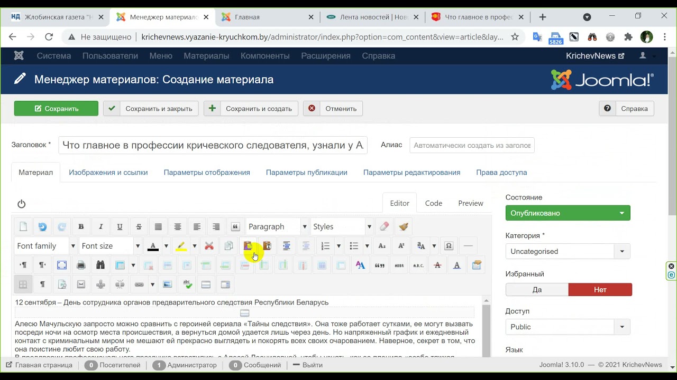Click the Алиас input field
Image resolution: width=677 pixels, height=380 pixels.
click(472, 145)
